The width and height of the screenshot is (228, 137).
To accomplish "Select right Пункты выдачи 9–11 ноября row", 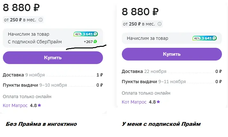I will click(x=172, y=82).
